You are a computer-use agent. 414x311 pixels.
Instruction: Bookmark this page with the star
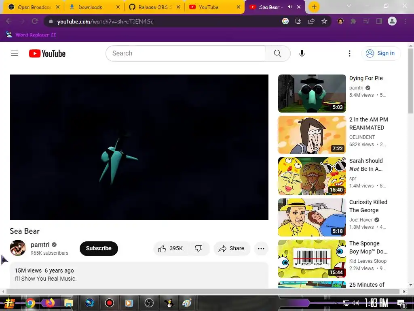click(x=324, y=21)
